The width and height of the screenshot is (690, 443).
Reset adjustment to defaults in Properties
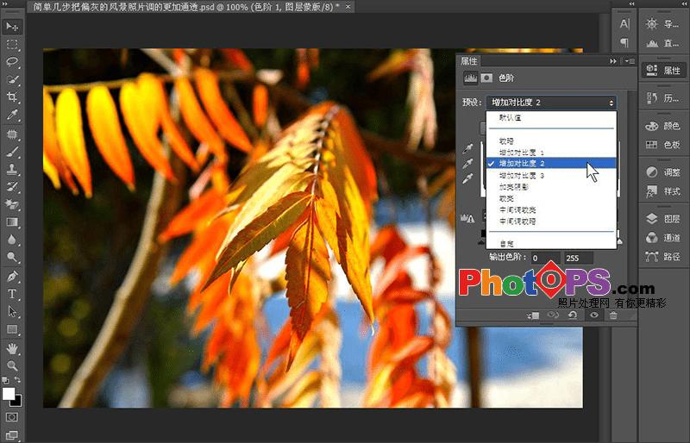(x=573, y=315)
